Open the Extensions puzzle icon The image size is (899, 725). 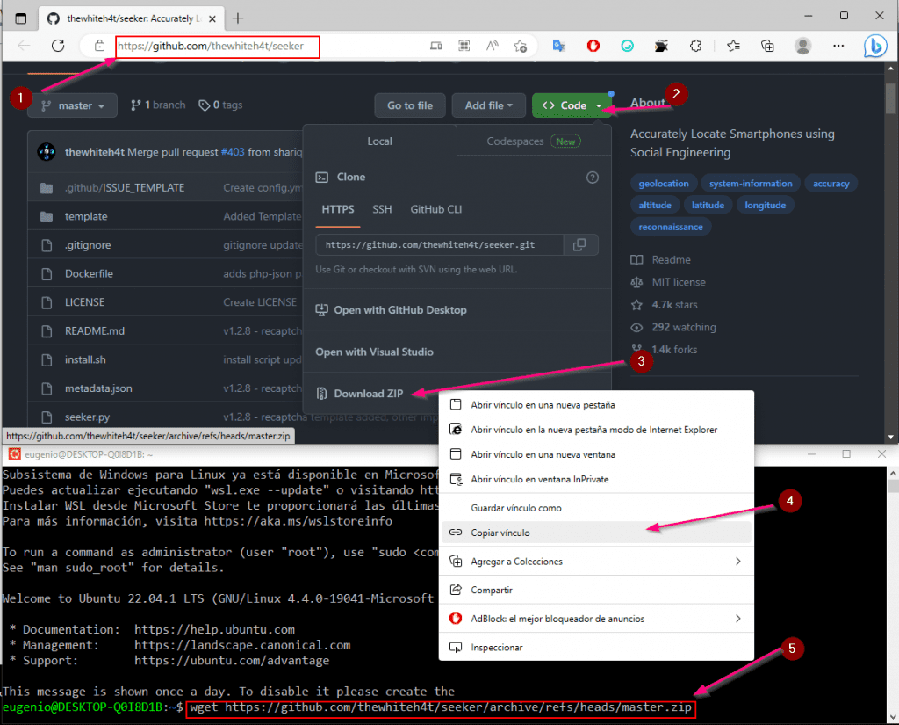coord(695,46)
